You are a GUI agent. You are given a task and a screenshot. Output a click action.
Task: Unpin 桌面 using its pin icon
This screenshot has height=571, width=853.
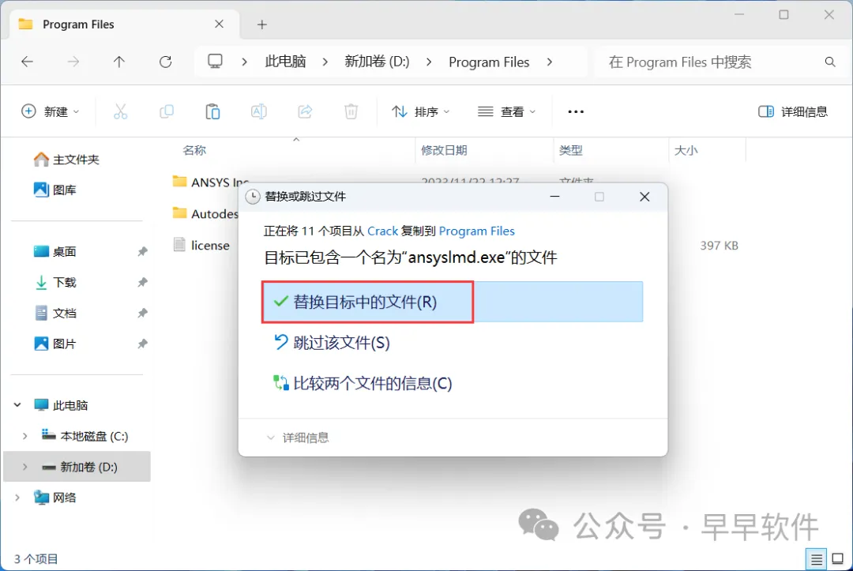(x=142, y=251)
